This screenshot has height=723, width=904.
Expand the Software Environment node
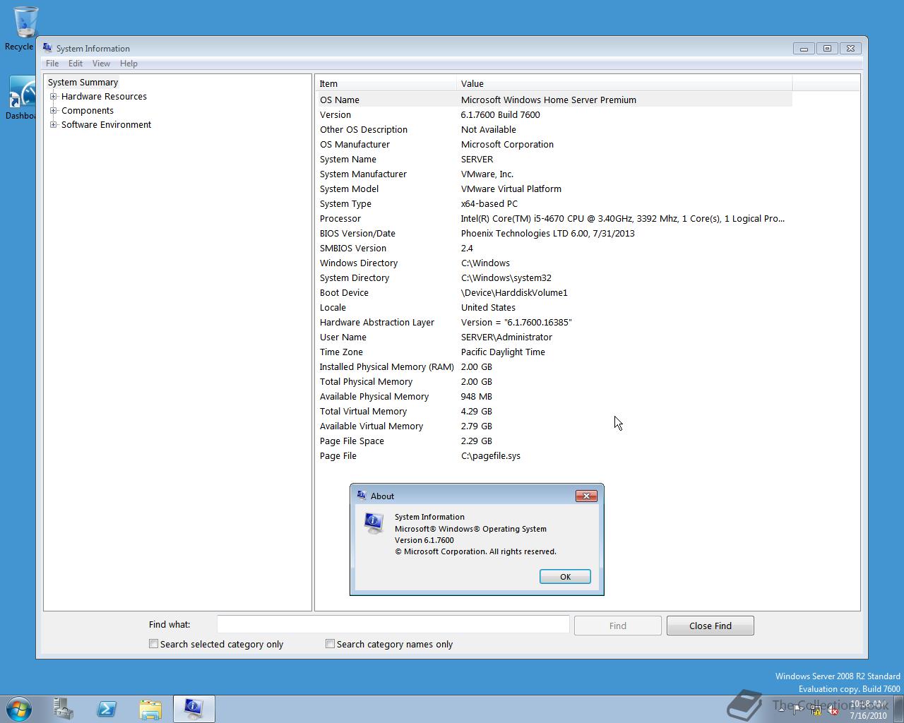(x=53, y=125)
